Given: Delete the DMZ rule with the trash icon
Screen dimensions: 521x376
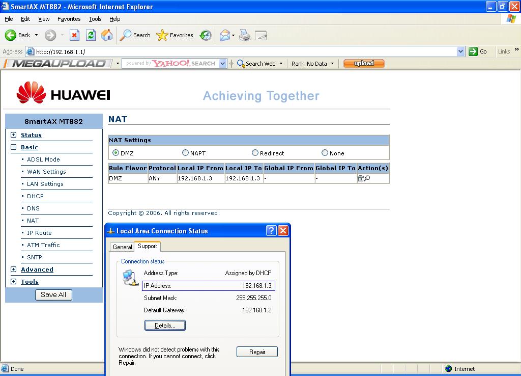Looking at the screenshot, I should (361, 178).
